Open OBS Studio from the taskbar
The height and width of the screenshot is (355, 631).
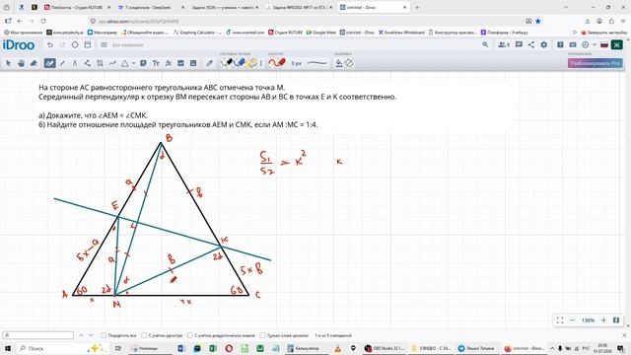point(386,348)
